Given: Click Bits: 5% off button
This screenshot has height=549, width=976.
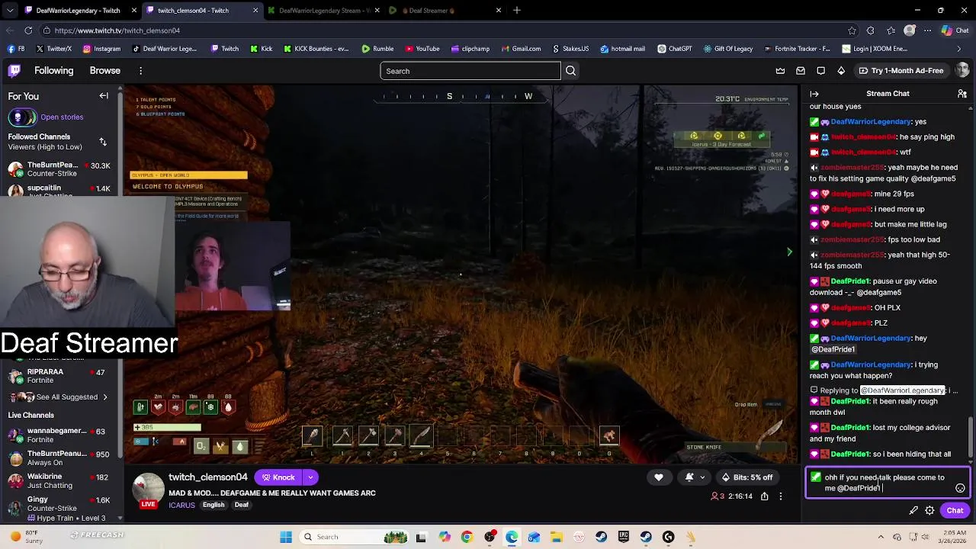Looking at the screenshot, I should coord(746,477).
